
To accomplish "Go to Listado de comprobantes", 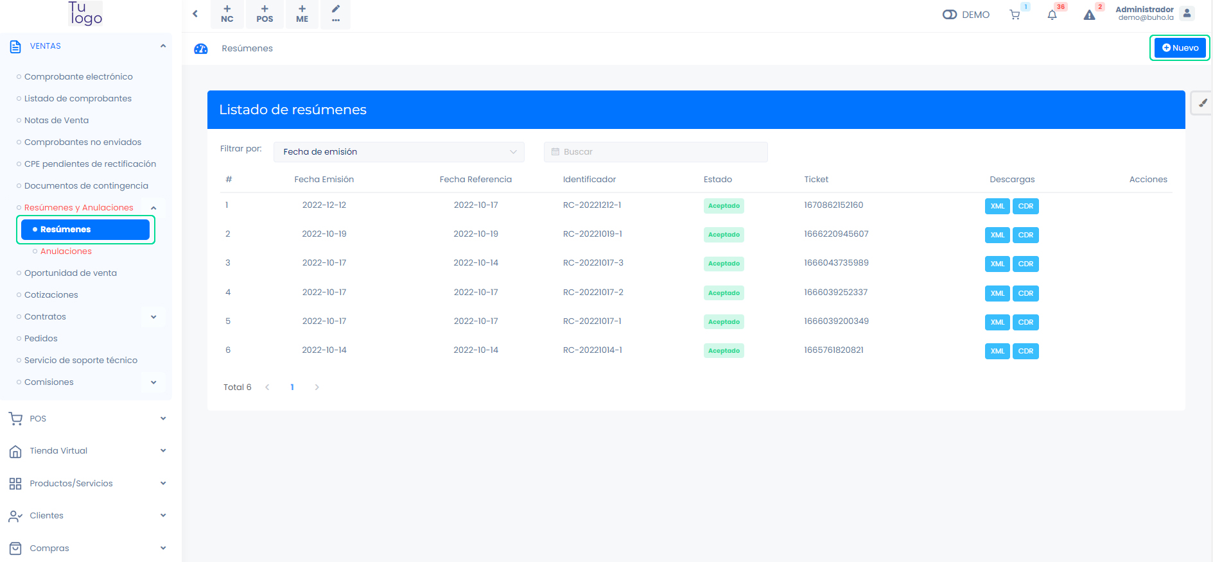I will [x=78, y=99].
